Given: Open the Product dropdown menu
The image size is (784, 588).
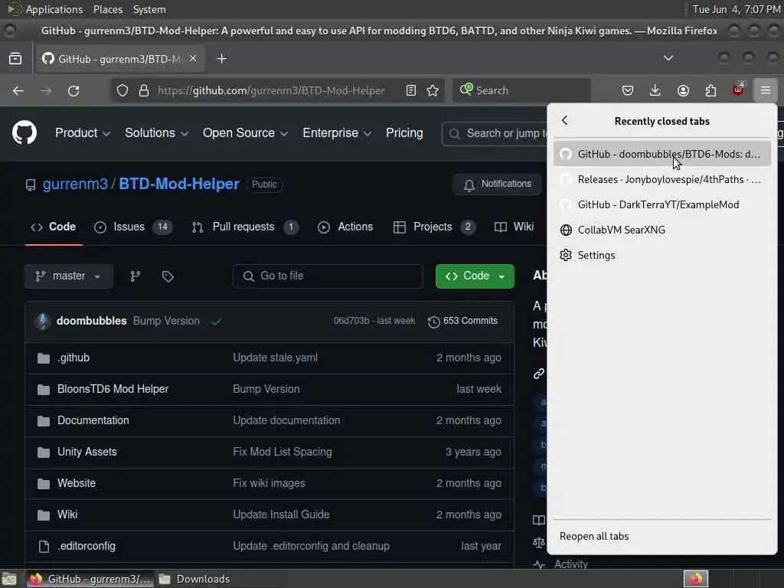Looking at the screenshot, I should tap(83, 133).
